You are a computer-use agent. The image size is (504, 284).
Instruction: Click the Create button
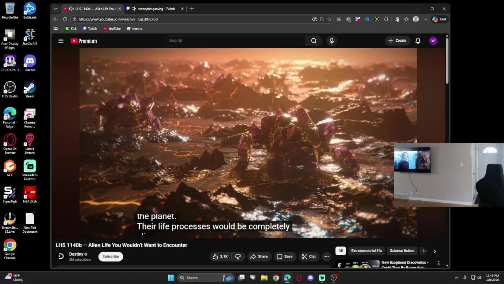coord(397,41)
